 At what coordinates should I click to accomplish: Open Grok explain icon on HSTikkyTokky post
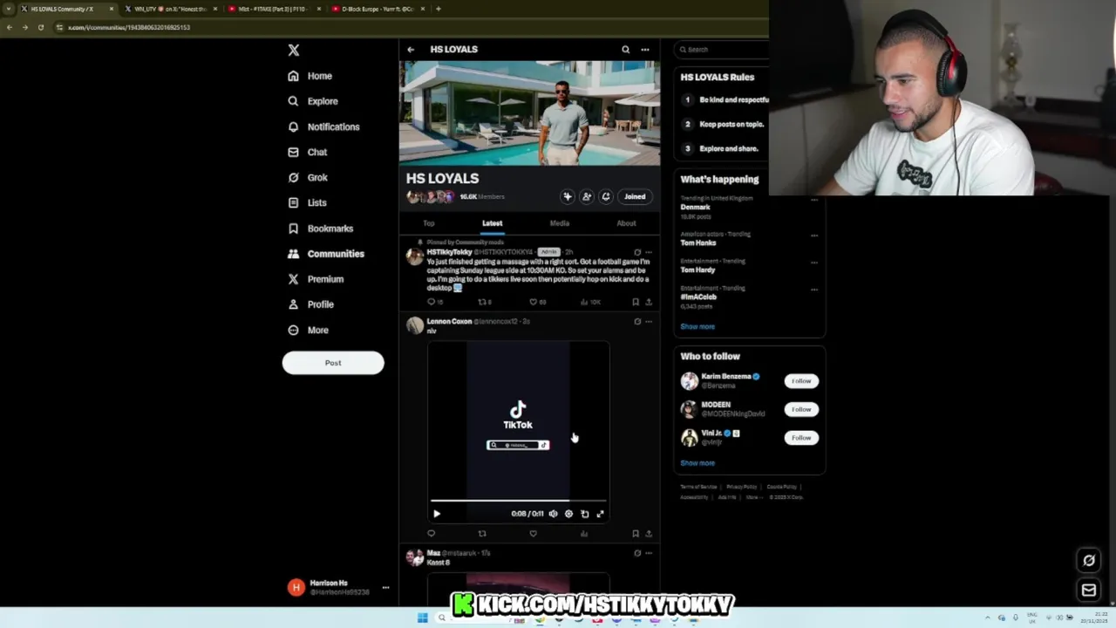[x=637, y=252]
